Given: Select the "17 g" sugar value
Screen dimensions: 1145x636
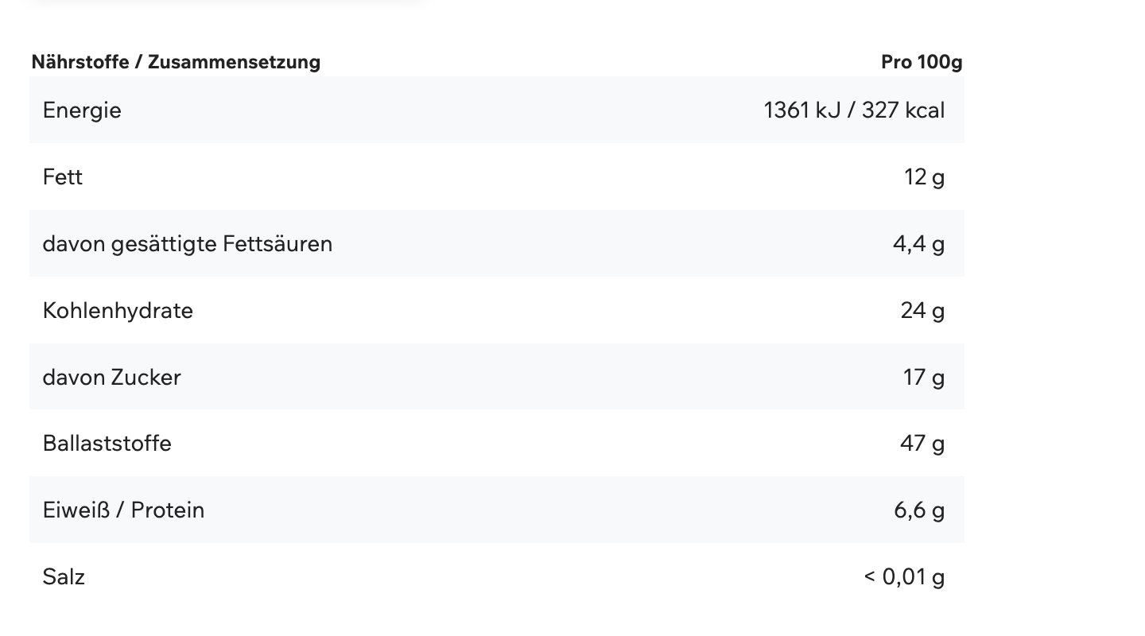Looking at the screenshot, I should pyautogui.click(x=924, y=378).
